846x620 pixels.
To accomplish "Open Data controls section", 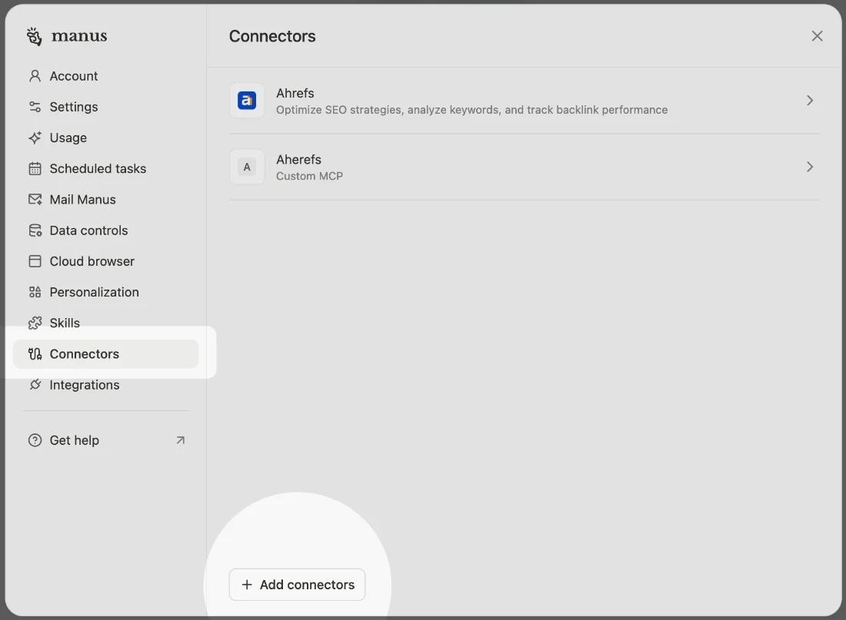I will 106,230.
